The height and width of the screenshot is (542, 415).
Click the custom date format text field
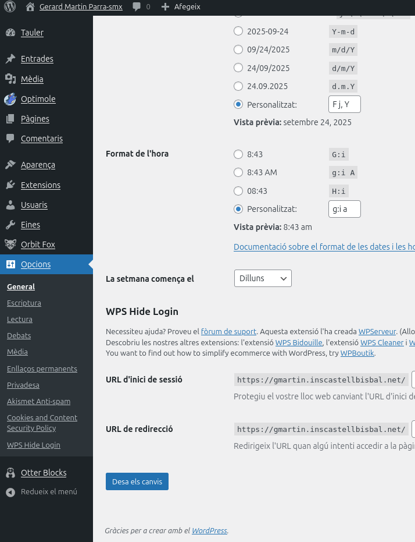[344, 104]
